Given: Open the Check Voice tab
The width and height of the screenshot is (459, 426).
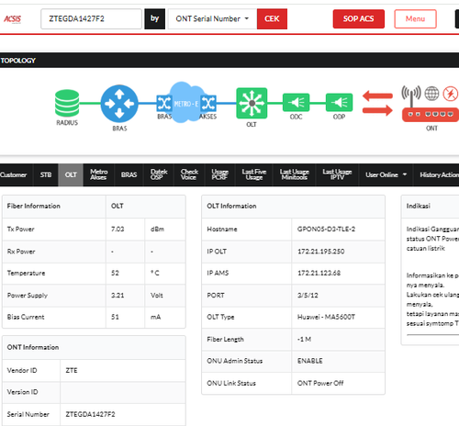Looking at the screenshot, I should (x=189, y=174).
